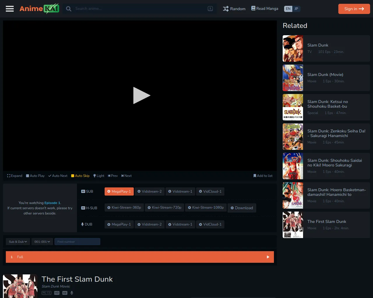
Task: Choose Kiwi-Stream-720p server
Action: [x=164, y=208]
